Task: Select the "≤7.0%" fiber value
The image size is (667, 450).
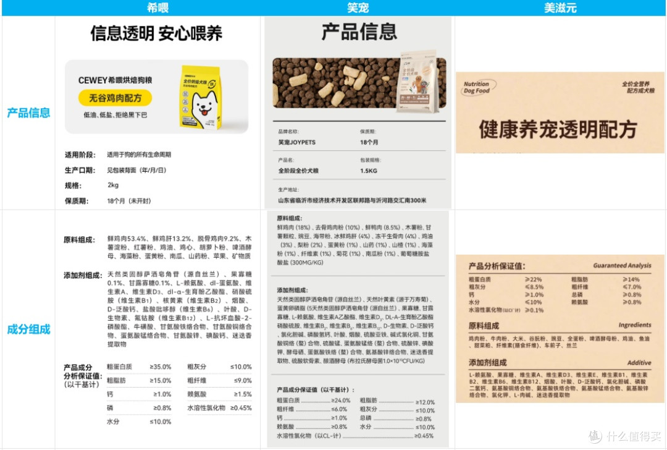Action: coord(632,287)
